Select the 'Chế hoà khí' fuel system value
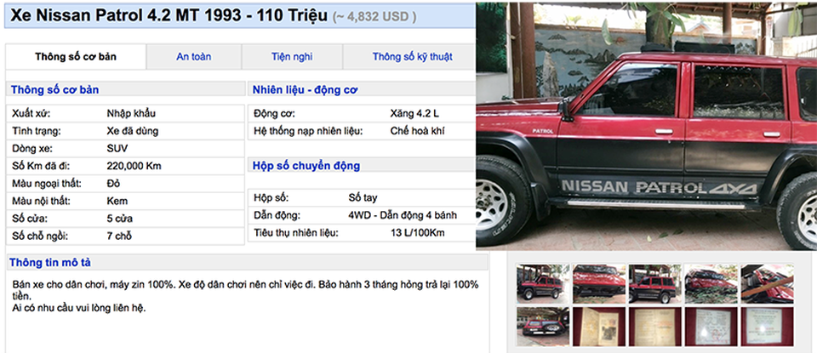Image resolution: width=817 pixels, height=353 pixels. click(x=417, y=131)
